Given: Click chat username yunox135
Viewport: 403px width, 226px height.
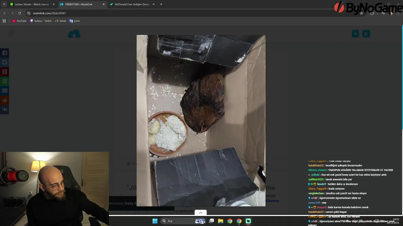Looking at the screenshot, I should pos(314,203).
